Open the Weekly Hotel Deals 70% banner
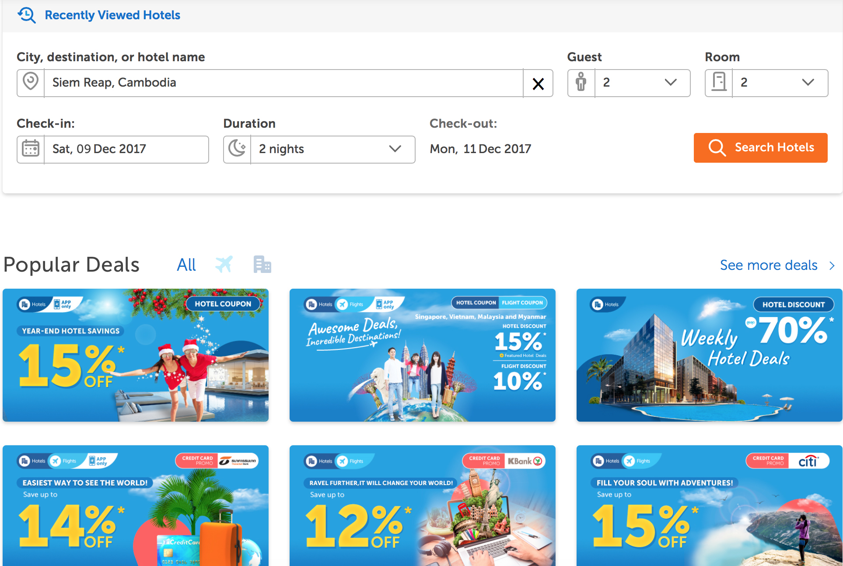 709,355
